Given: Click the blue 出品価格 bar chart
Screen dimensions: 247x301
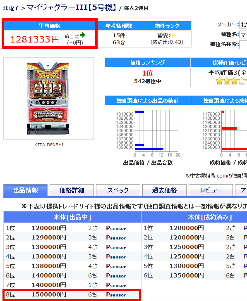Looking at the screenshot, I should tap(148, 133).
